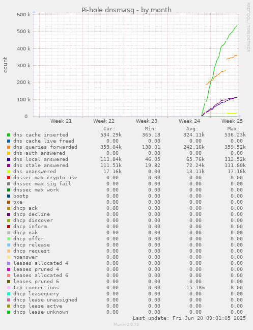Click the '600 k' y-axis tick label
Image resolution: width=253 pixels, height=330 pixels.
[x=23, y=15]
